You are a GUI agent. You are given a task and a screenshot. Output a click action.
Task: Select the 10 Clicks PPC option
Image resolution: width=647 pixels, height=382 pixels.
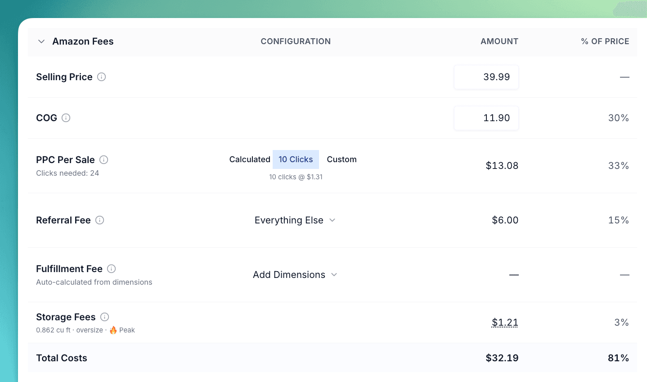coord(296,159)
